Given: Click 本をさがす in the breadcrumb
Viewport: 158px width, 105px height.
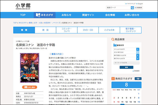Looking at the screenshot, I should tap(23, 23).
